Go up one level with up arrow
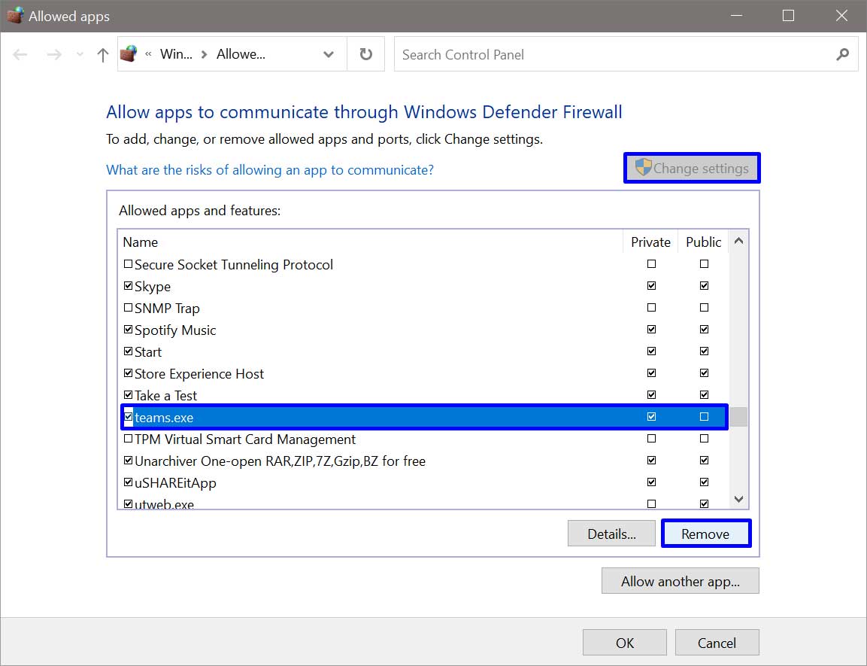The image size is (867, 666). tap(102, 54)
